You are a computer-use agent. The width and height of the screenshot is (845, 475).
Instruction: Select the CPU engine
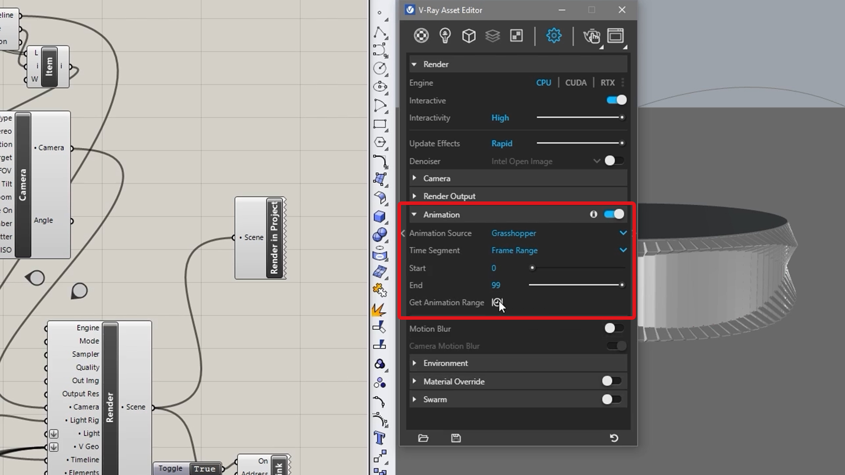(x=544, y=83)
